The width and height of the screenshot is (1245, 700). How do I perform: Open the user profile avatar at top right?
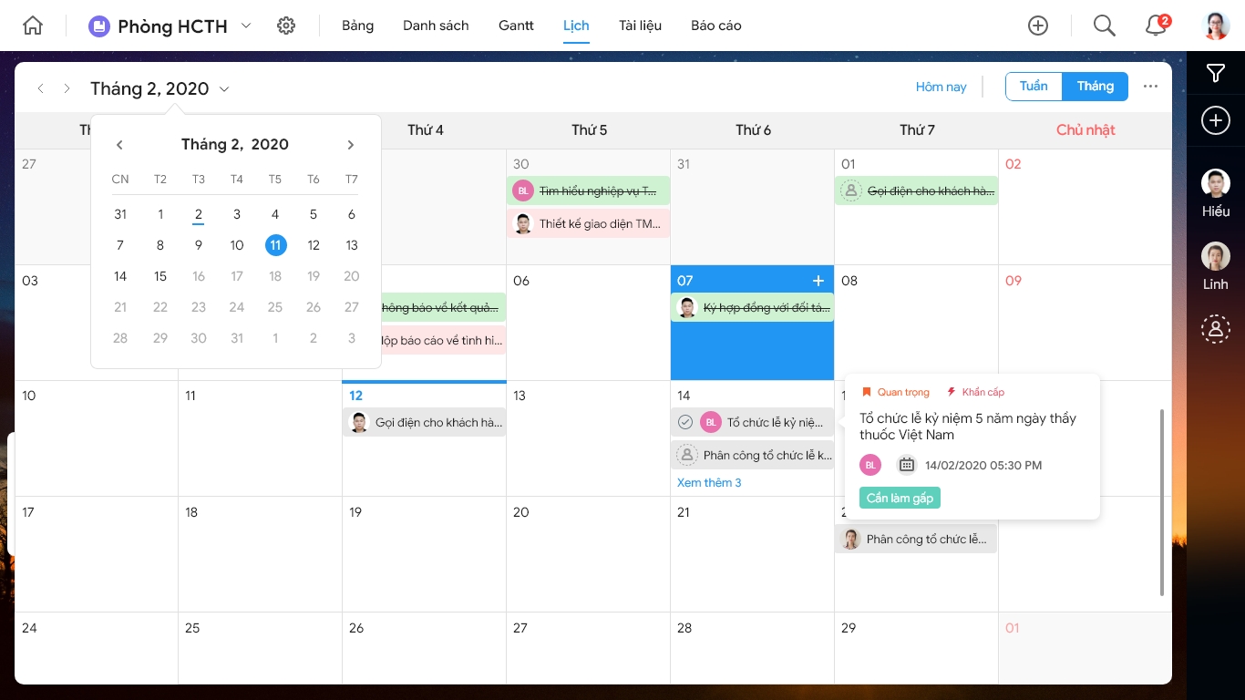1216,26
